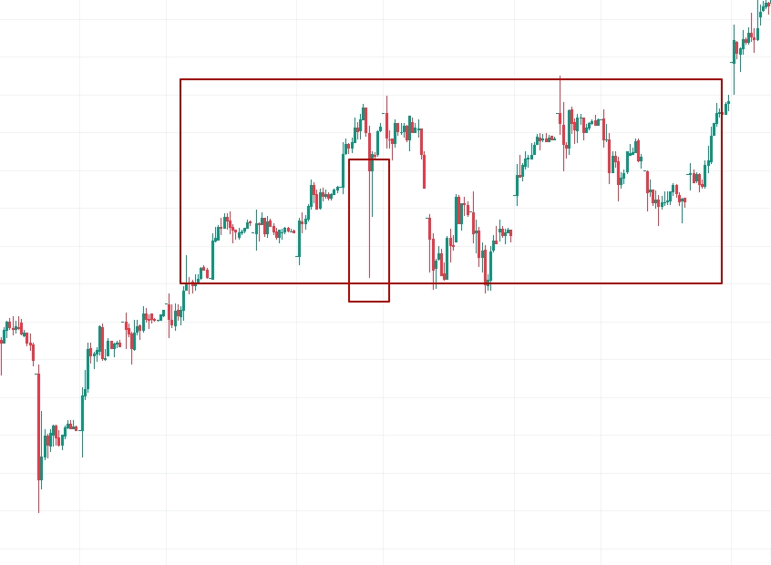
Task: Click the small red rectangle's bottom edge
Action: (369, 301)
